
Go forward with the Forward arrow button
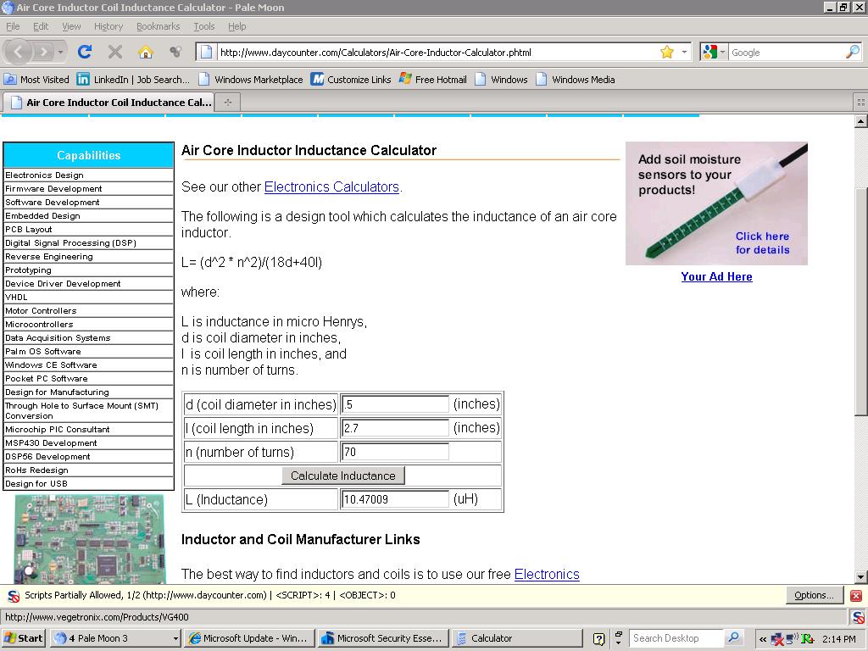click(x=43, y=52)
